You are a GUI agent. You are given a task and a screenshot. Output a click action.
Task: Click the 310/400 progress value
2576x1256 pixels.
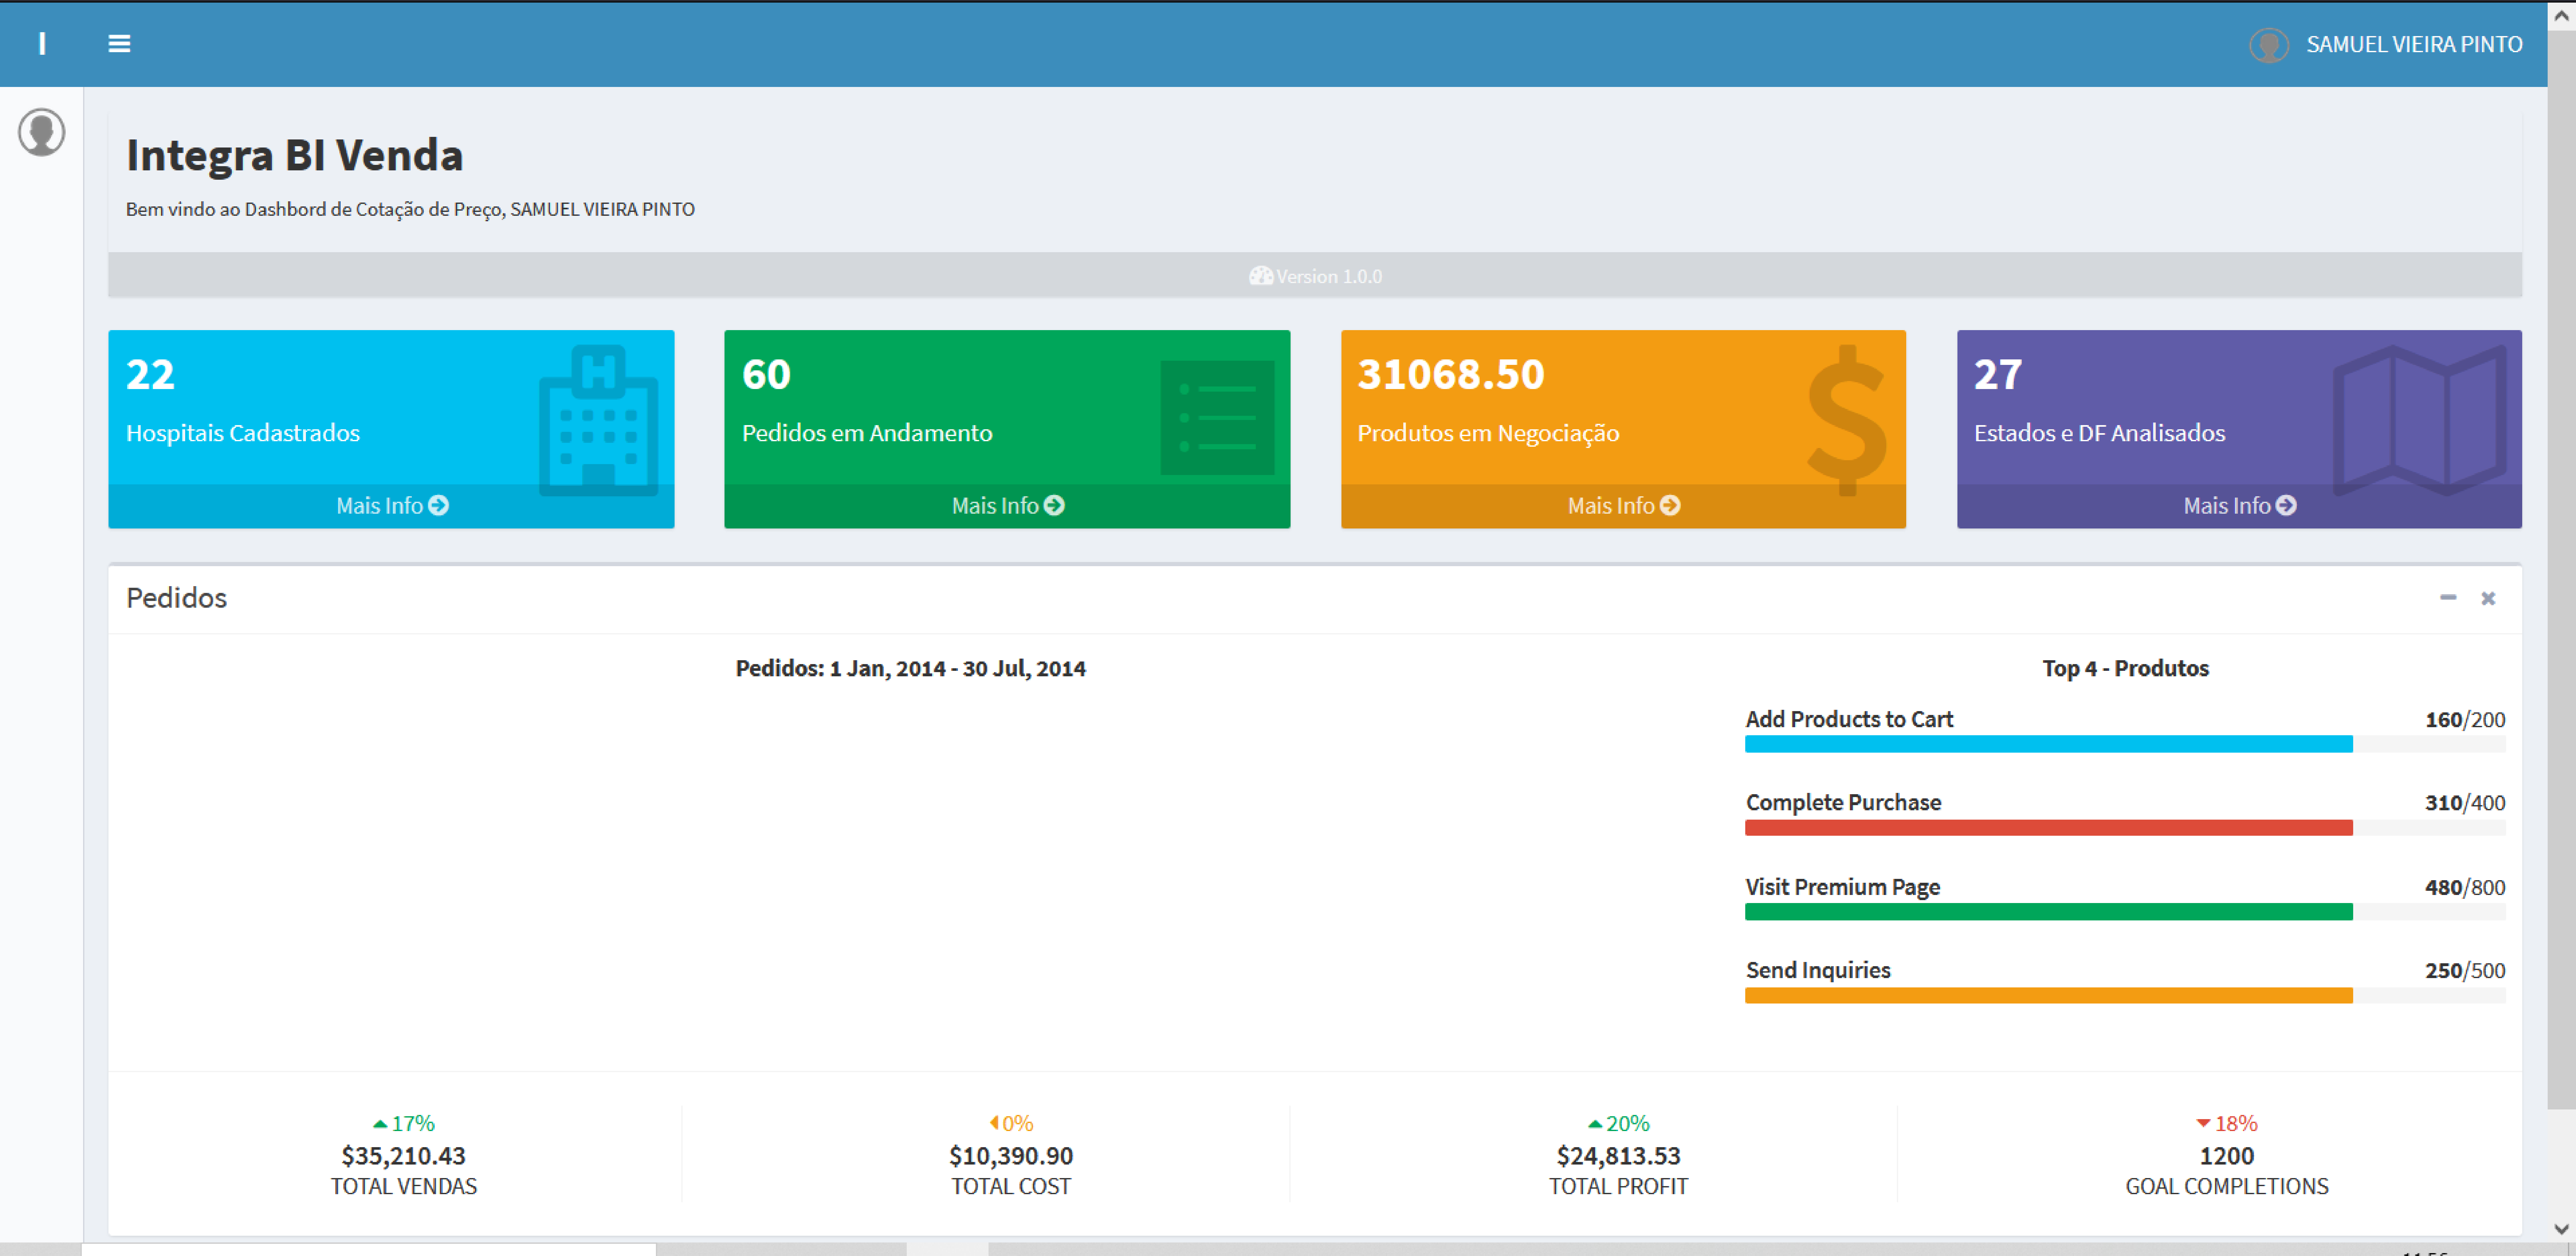[2465, 803]
